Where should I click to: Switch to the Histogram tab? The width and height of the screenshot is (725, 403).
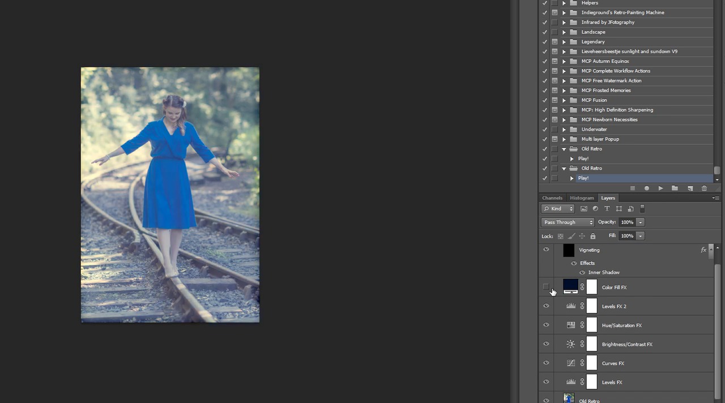[x=582, y=198]
